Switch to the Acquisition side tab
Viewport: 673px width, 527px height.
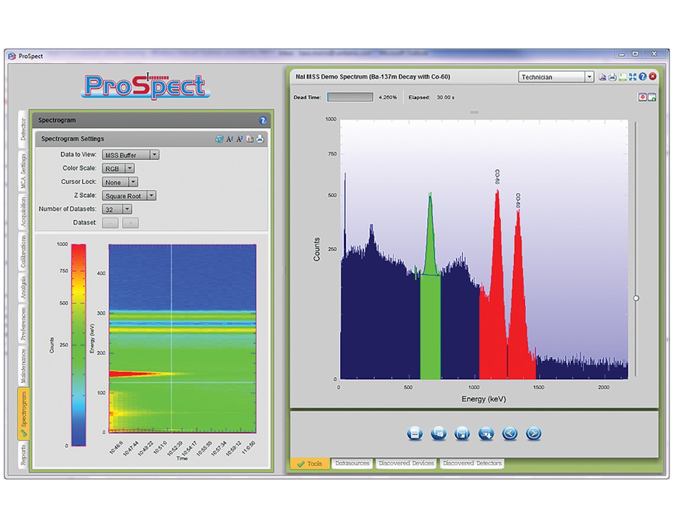[23, 212]
